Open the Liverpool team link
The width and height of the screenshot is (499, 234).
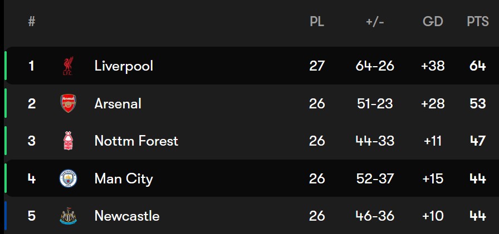coord(124,66)
